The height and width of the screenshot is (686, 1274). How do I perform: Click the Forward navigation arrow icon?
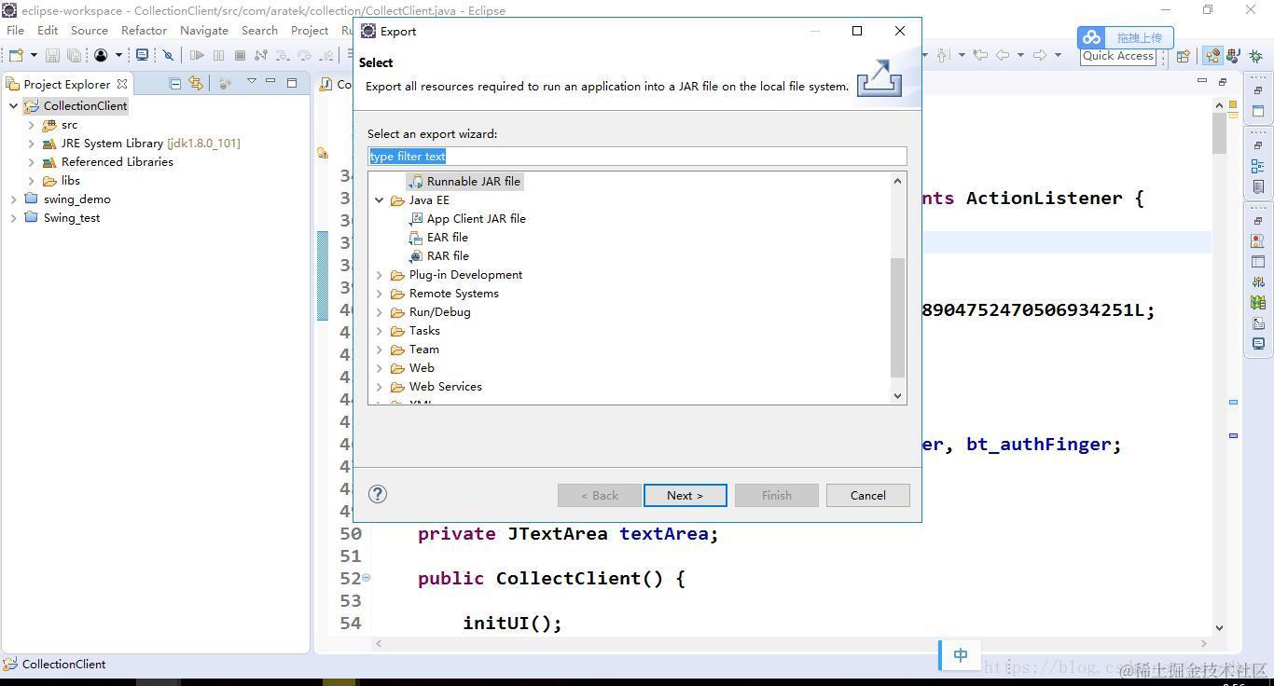pyautogui.click(x=1040, y=55)
